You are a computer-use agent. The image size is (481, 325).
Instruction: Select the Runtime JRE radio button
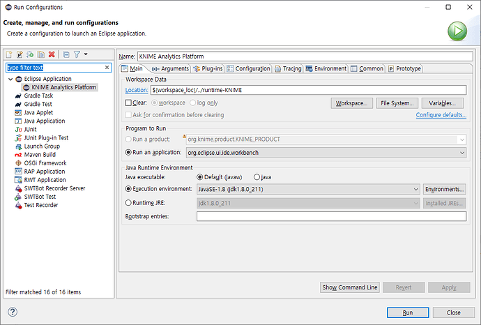point(128,203)
